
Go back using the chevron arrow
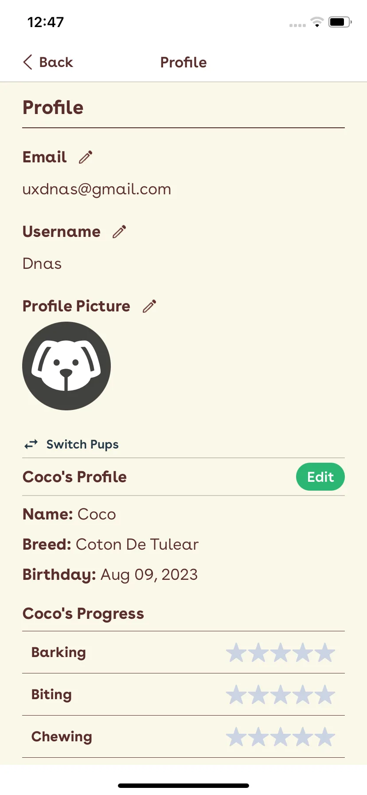pos(27,62)
